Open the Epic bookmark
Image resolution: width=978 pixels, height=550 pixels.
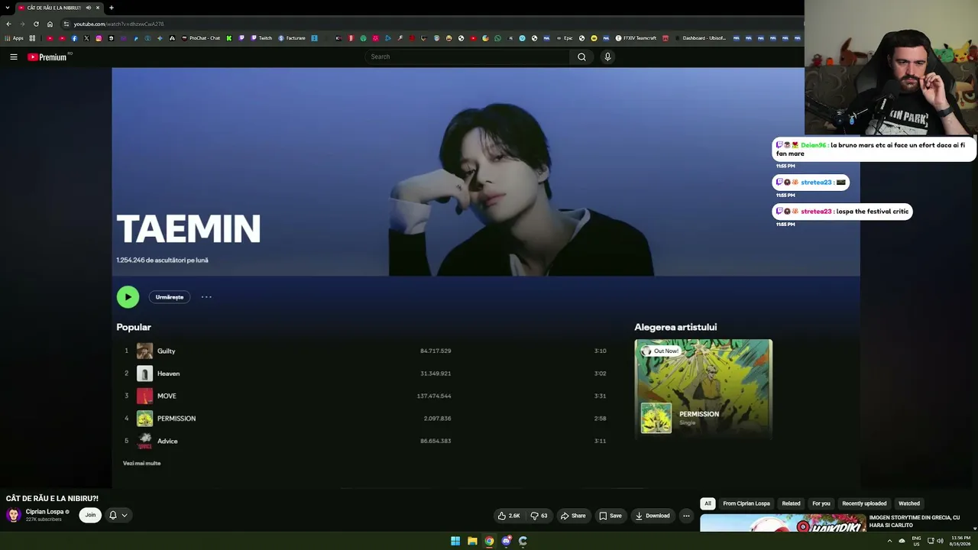[565, 38]
